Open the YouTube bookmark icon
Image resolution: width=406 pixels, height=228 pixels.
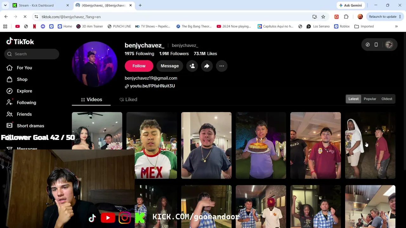(x=17, y=27)
